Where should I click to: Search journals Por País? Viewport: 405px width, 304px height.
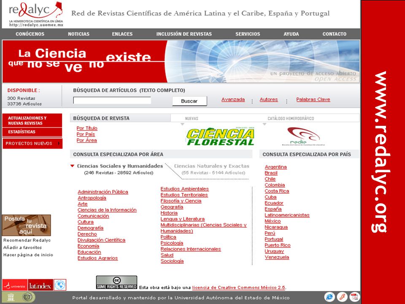tap(86, 134)
